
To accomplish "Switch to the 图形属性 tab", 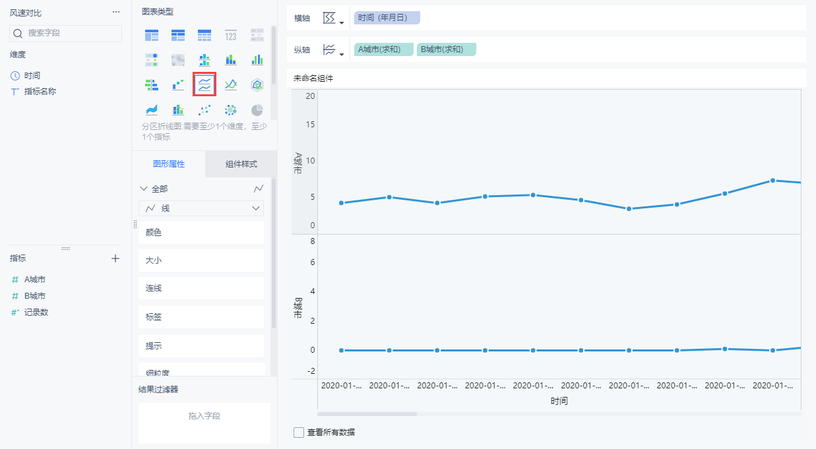I will [x=169, y=164].
